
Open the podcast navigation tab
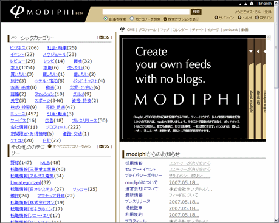230,30
